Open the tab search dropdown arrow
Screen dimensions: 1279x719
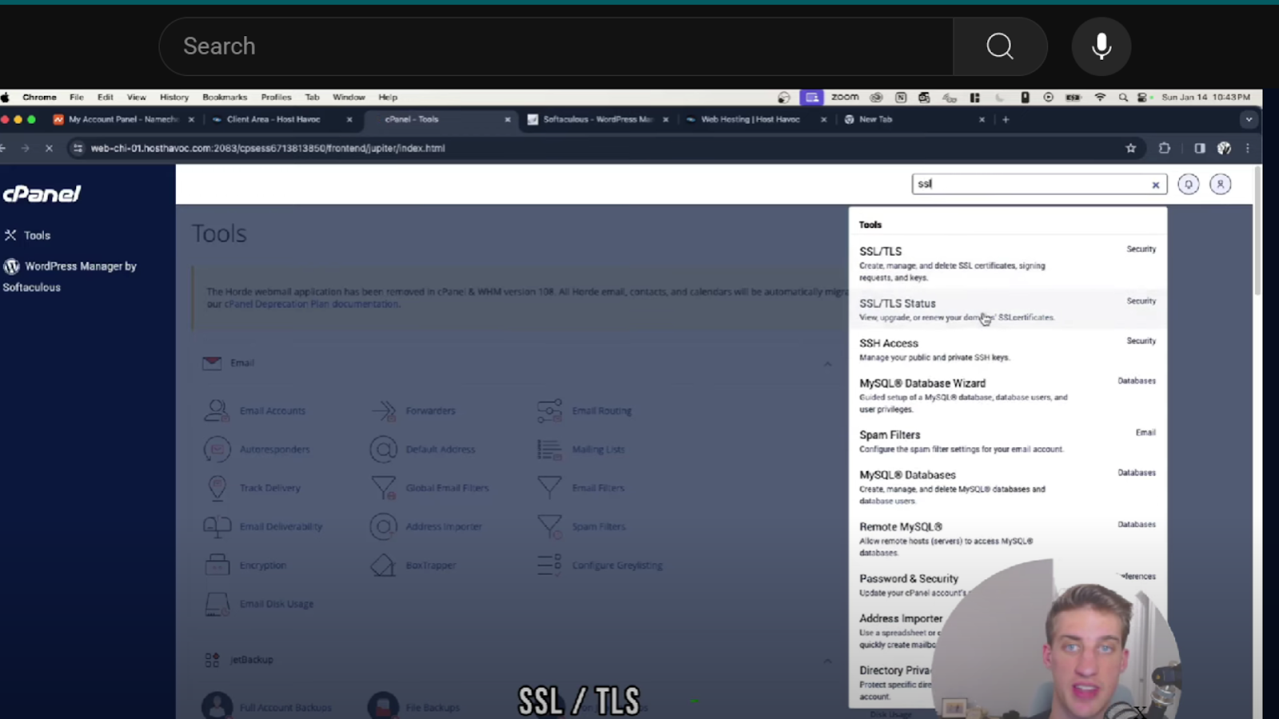coord(1249,120)
